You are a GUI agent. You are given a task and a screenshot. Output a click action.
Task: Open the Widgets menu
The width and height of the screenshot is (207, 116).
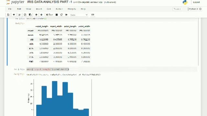pos(72,9)
